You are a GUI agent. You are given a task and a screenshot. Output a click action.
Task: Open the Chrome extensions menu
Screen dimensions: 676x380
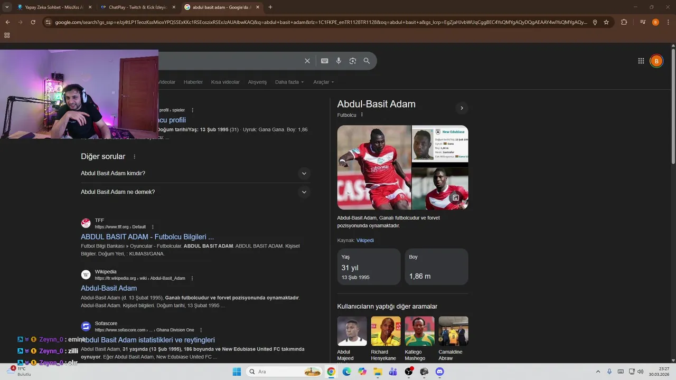coord(624,22)
